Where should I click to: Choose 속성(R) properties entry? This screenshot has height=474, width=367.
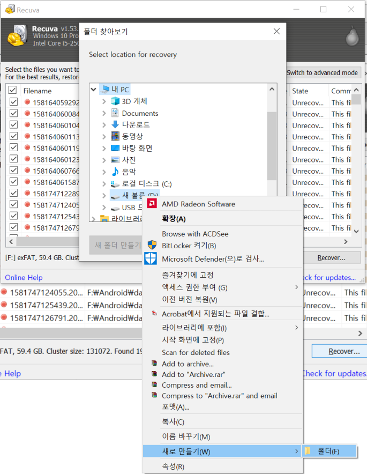223,466
